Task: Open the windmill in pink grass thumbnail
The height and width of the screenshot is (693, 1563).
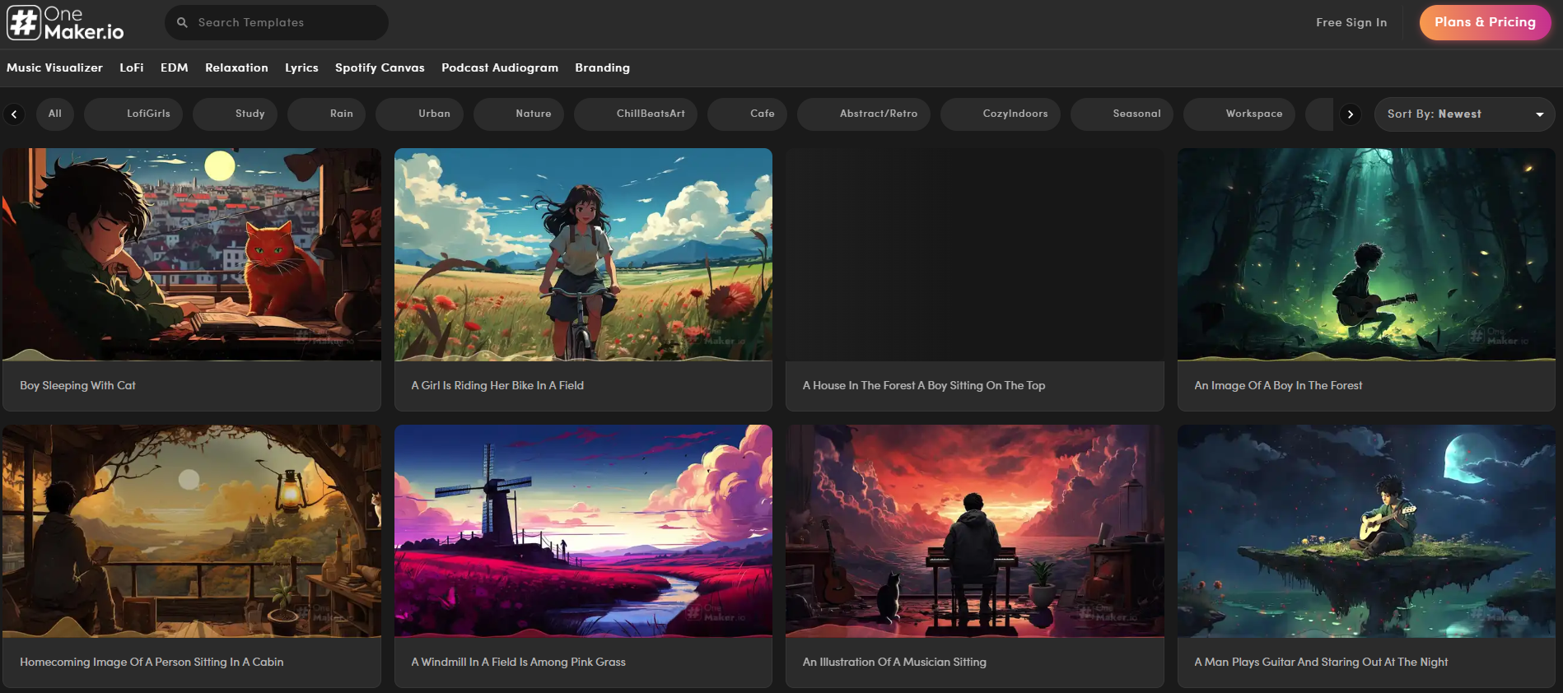Action: coord(583,531)
